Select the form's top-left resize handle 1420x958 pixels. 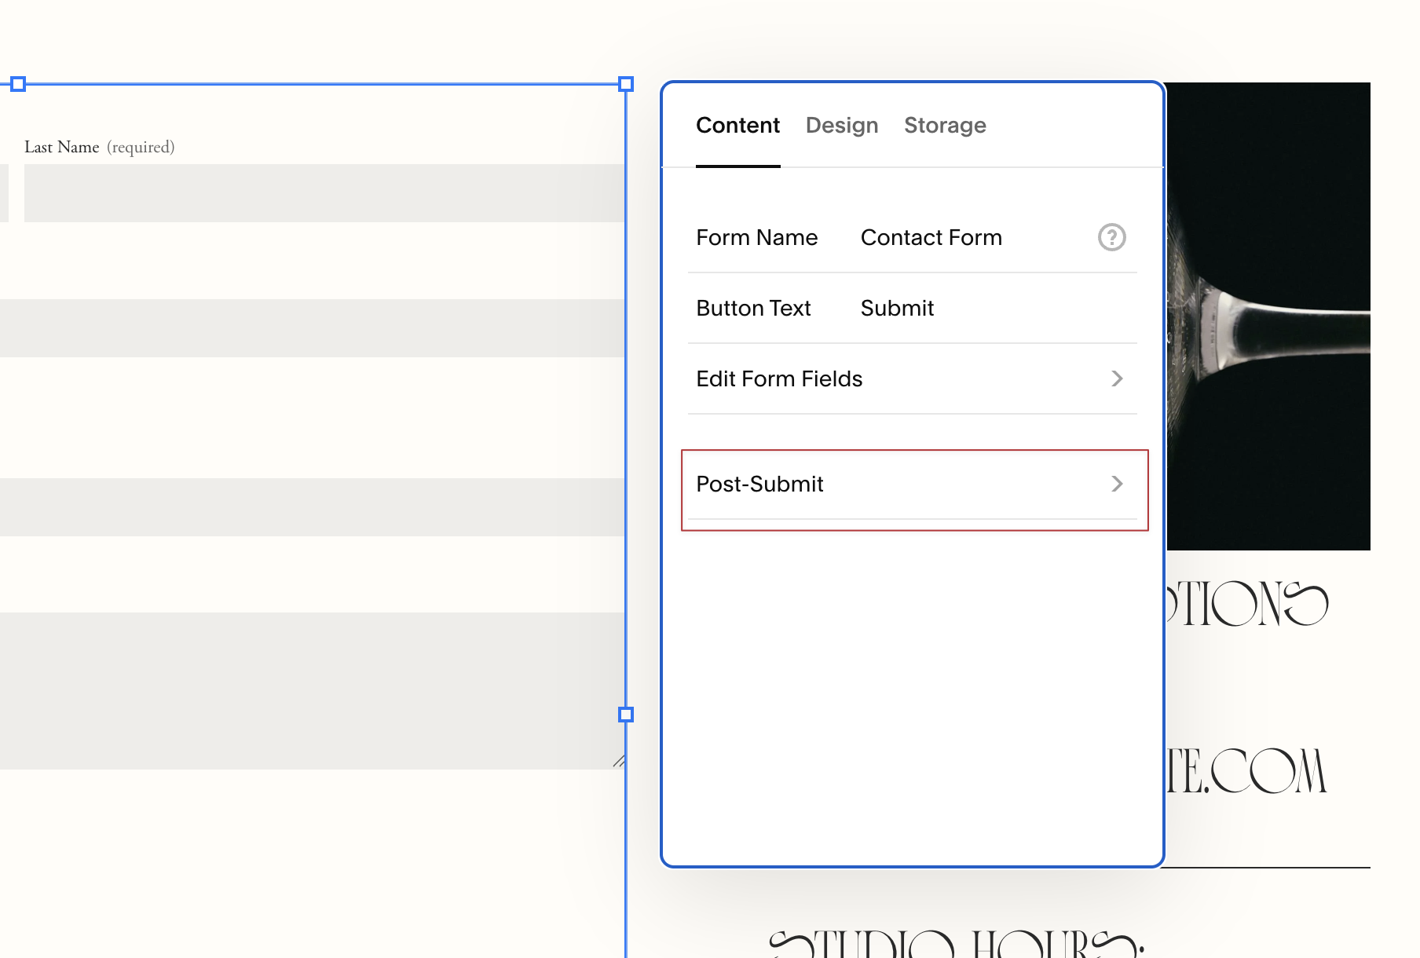point(18,84)
